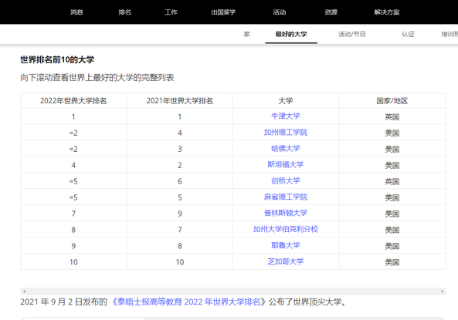Image resolution: width=458 pixels, height=320 pixels.
Task: Click the table scrollbar left arrow
Action: tap(24, 291)
